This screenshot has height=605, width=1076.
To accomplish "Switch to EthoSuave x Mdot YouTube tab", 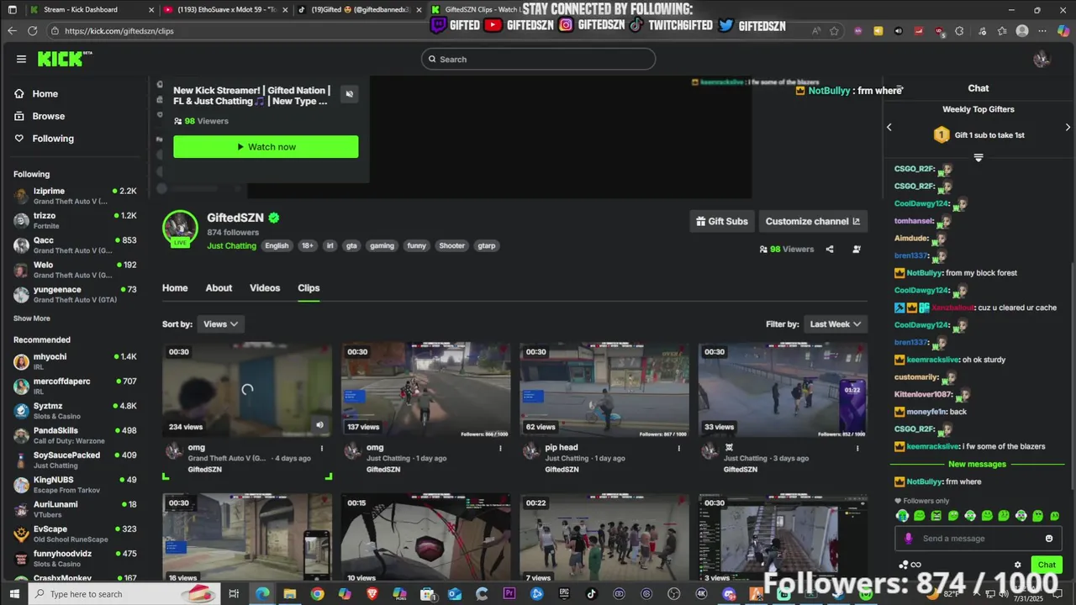I will coord(225,10).
